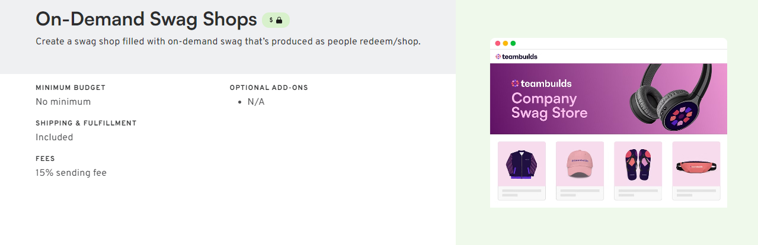This screenshot has width=758, height=245.
Task: Click the Company Swag Store banner text
Action: point(549,105)
